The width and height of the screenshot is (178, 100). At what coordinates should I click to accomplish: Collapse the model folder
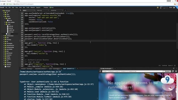coord(5,18)
